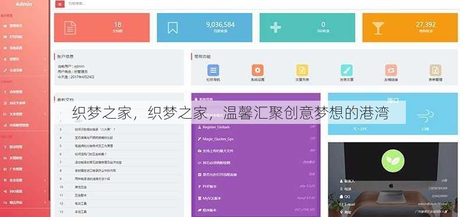Click the MySQL version row in the system info
The height and width of the screenshot is (217, 460).
[x=256, y=198]
